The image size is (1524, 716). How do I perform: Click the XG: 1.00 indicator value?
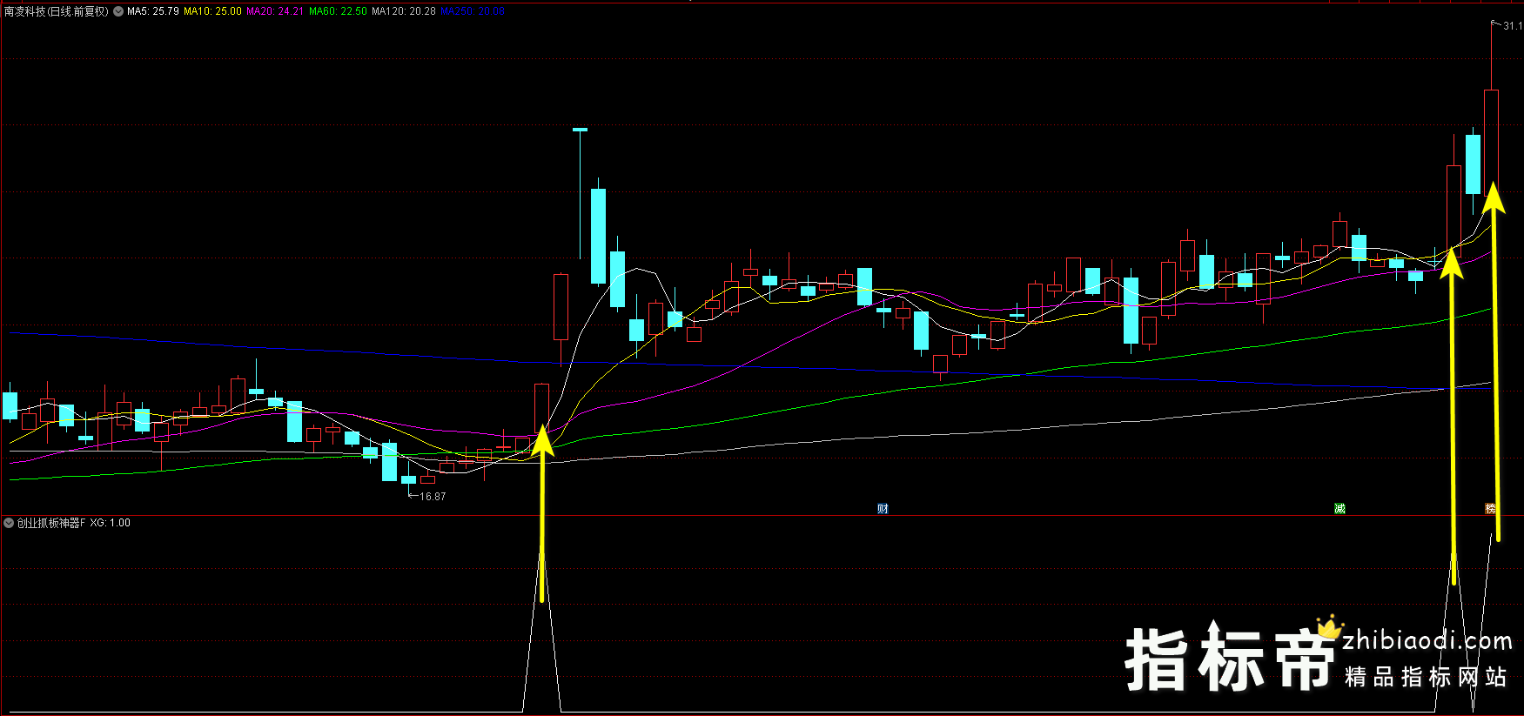point(111,523)
